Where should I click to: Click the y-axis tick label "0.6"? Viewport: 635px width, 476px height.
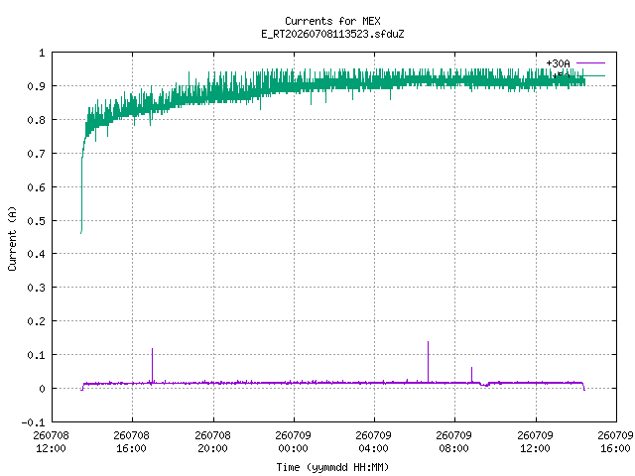pyautogui.click(x=36, y=187)
